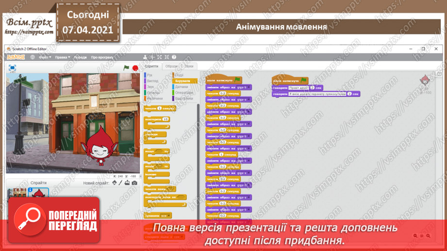This screenshot has width=447, height=251.
Task: Click the left-hand 'коли натиснуто' hat block
Action: [223, 80]
